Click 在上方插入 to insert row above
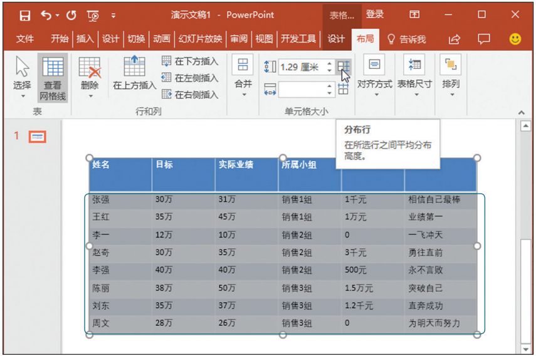536x356 pixels. point(134,74)
